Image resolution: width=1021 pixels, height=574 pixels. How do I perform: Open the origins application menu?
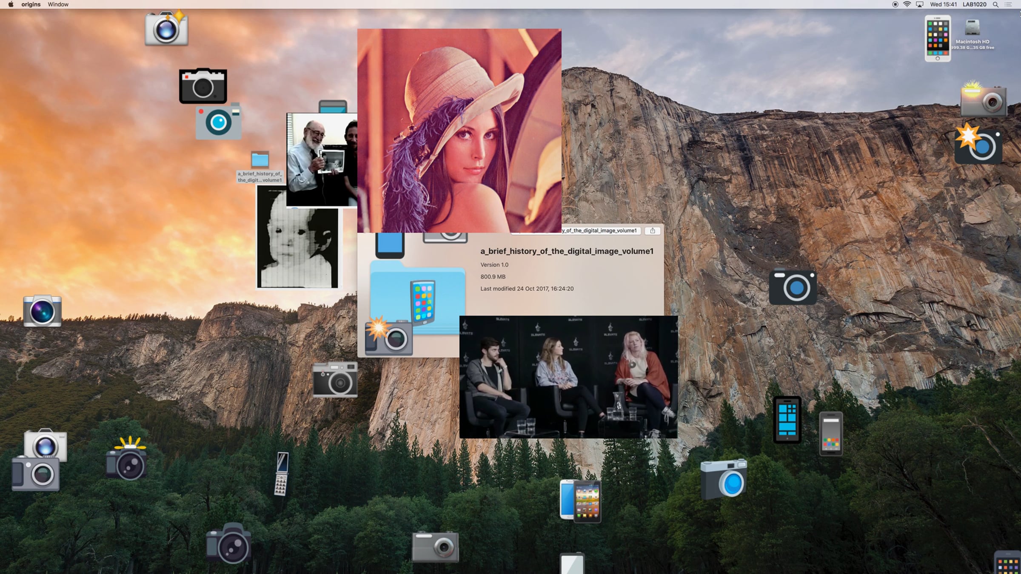(x=31, y=4)
